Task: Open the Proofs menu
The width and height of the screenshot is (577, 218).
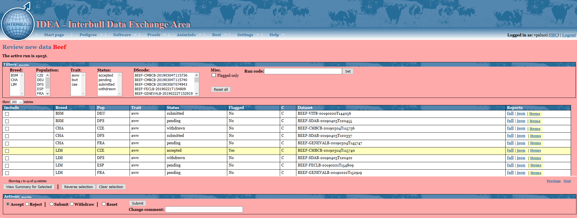Action: [154, 35]
